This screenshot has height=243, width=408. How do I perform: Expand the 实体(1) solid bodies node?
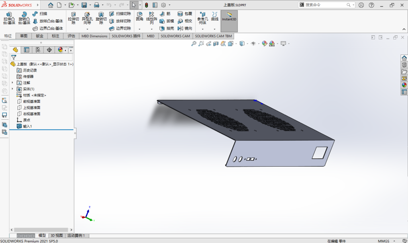13,89
